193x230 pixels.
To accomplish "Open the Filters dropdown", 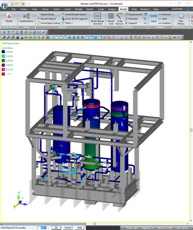I will (67, 23).
